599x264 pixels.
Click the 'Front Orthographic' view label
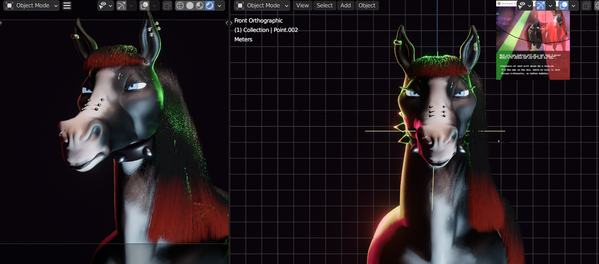(x=259, y=20)
